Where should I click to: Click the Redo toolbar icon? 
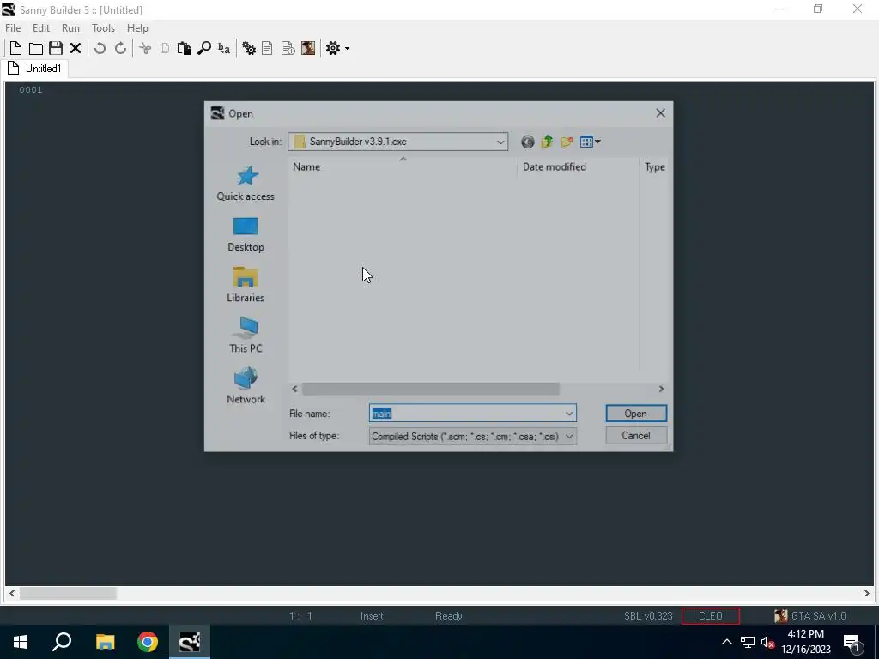[120, 48]
